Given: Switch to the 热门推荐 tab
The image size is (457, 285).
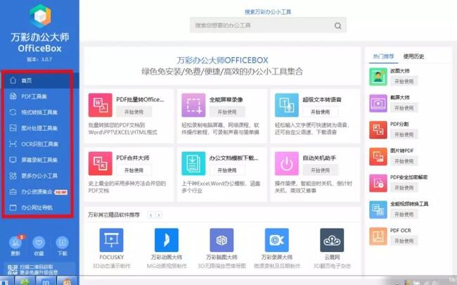Looking at the screenshot, I should click(x=383, y=56).
